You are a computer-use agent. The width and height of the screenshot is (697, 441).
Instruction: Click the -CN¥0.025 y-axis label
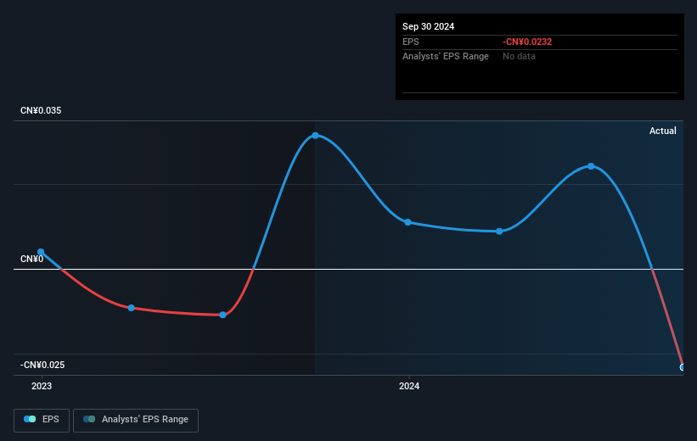tap(42, 365)
